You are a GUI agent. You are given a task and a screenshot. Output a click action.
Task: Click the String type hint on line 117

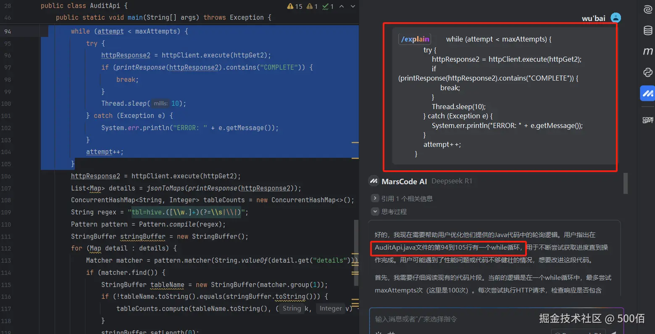292,309
